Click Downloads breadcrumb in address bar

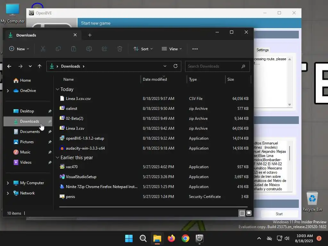70,66
